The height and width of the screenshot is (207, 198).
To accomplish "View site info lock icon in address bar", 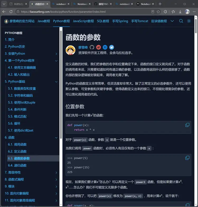I will [x=18, y=12].
